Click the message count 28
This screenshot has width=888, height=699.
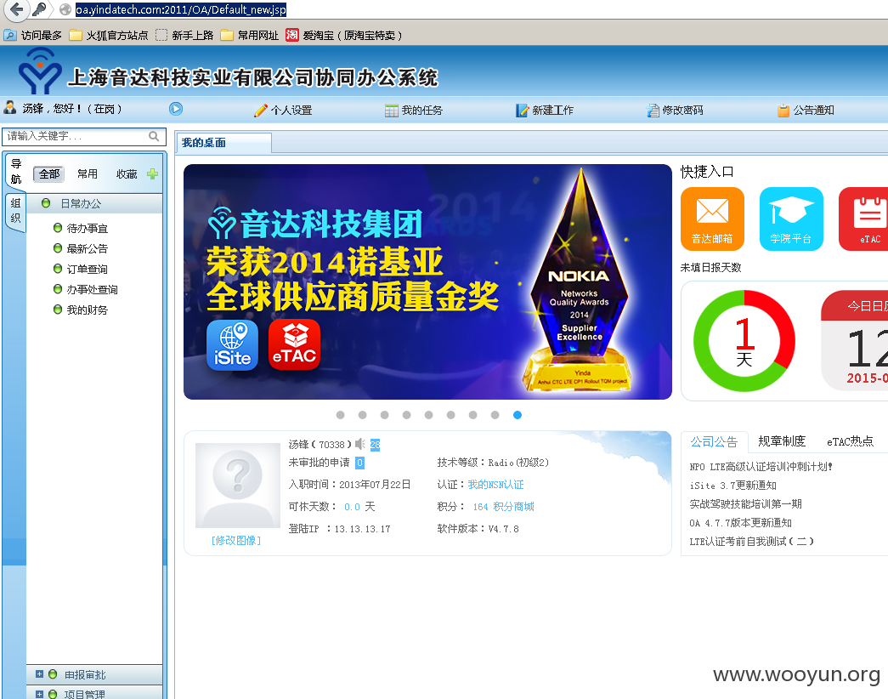point(375,445)
